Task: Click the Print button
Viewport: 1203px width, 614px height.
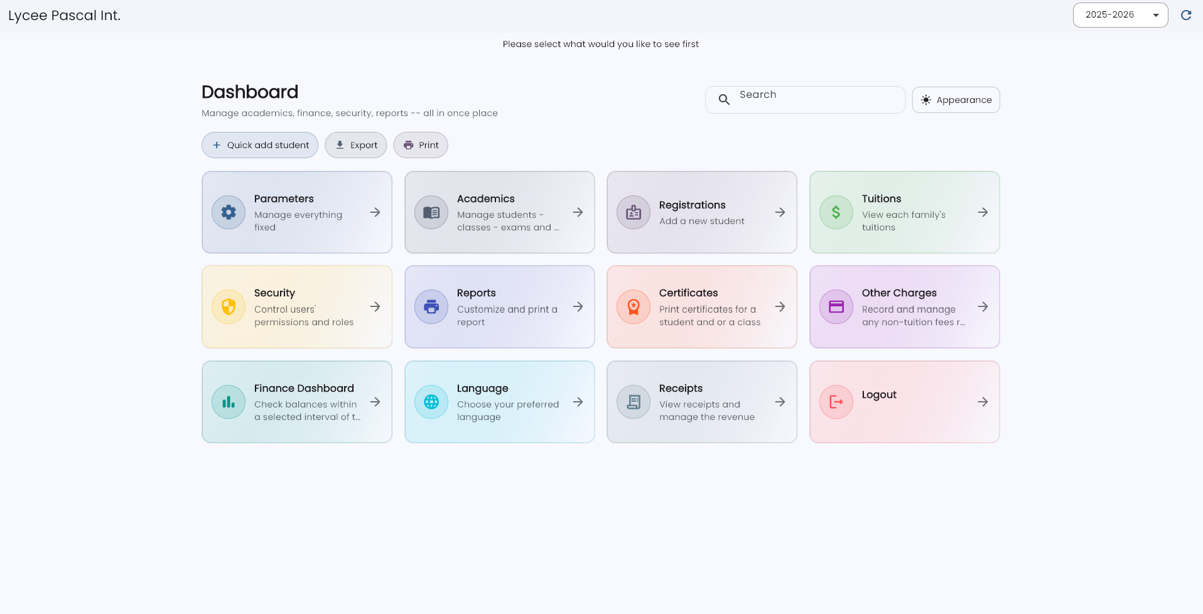Action: click(x=421, y=145)
